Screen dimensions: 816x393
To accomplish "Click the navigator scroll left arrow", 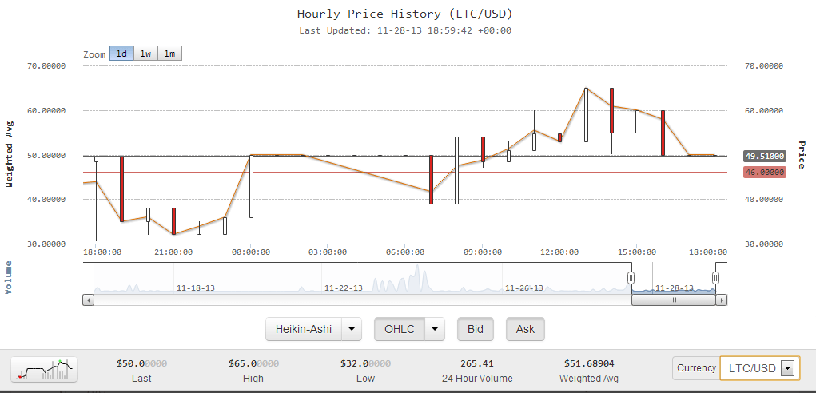I will tap(88, 300).
